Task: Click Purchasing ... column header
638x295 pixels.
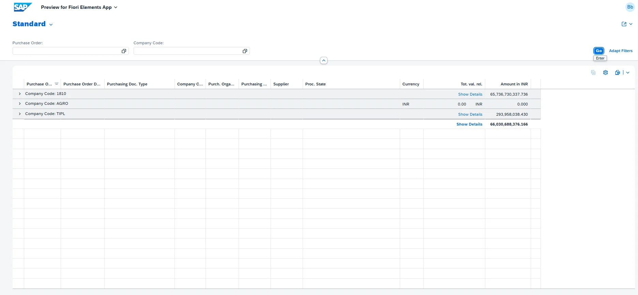Action: 255,84
